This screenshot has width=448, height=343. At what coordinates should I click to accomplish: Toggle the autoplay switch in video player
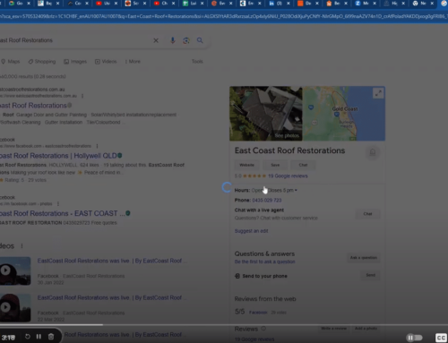tap(415, 338)
